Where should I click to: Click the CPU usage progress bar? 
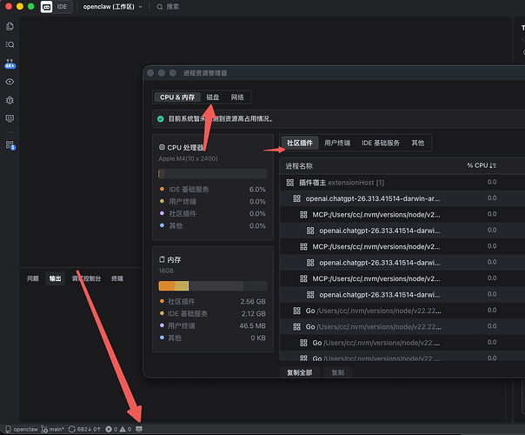213,174
